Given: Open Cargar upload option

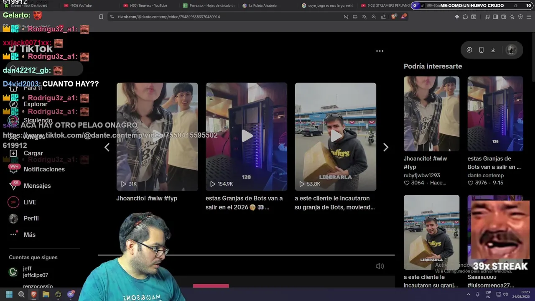Looking at the screenshot, I should 27,153.
